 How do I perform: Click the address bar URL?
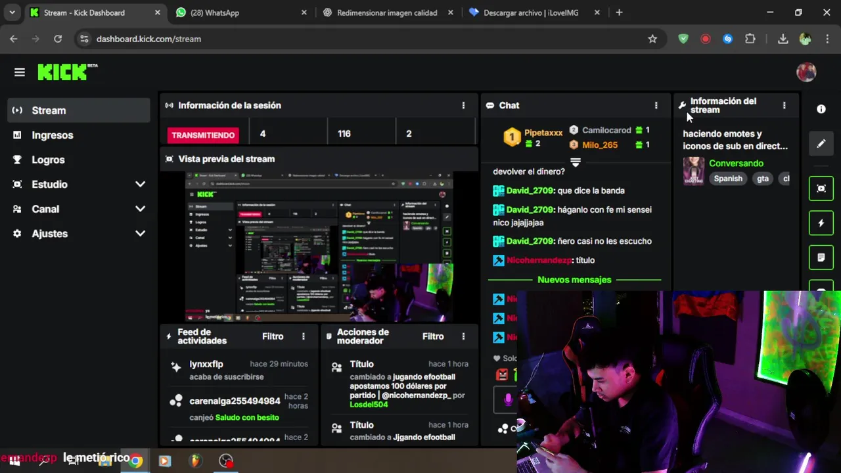[148, 39]
